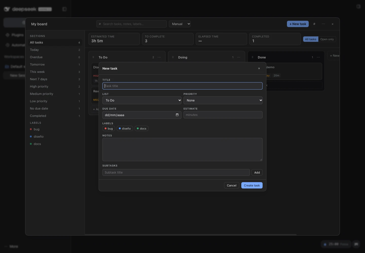The image size is (365, 253).
Task: Close the New task dialog
Action: (259, 68)
